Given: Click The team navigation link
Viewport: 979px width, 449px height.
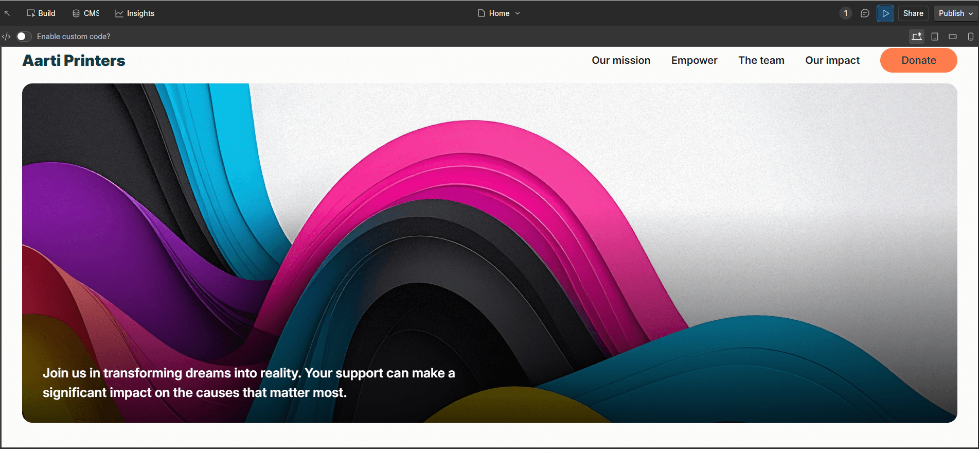Looking at the screenshot, I should tap(761, 60).
